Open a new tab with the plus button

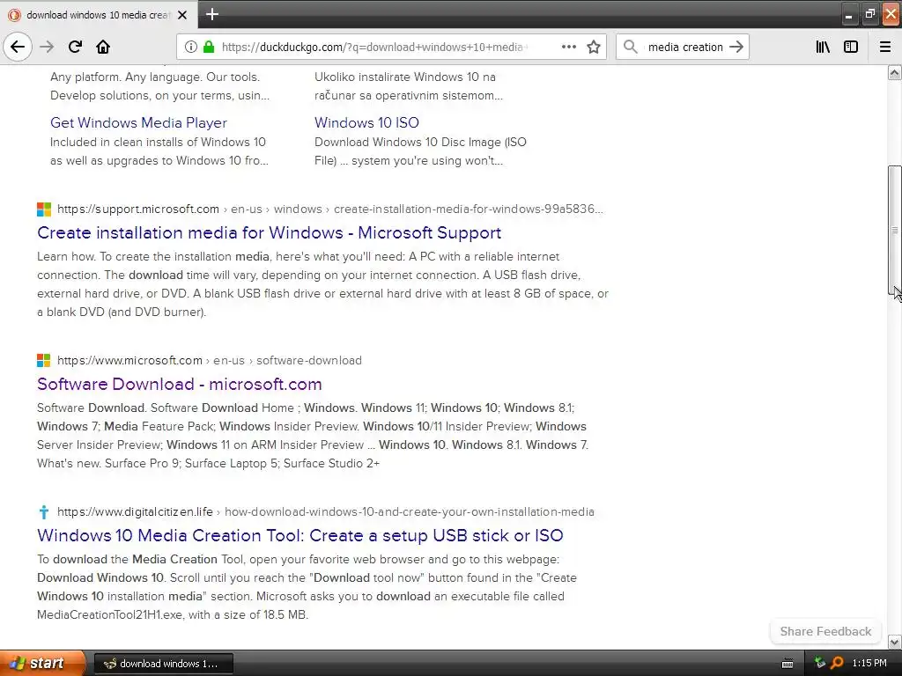click(x=212, y=14)
